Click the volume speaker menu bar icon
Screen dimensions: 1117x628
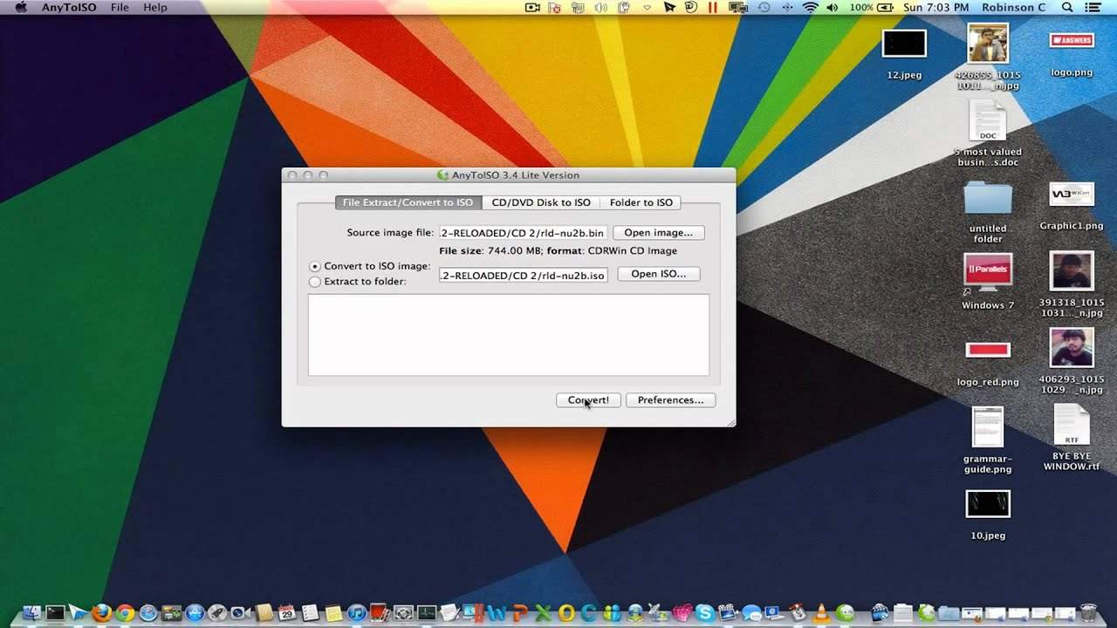(x=833, y=7)
